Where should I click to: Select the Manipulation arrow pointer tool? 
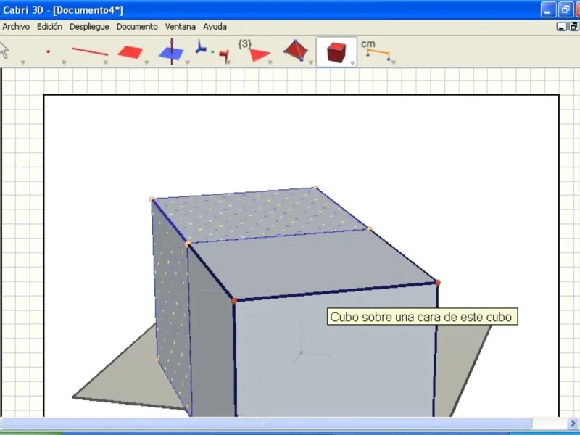[4, 50]
